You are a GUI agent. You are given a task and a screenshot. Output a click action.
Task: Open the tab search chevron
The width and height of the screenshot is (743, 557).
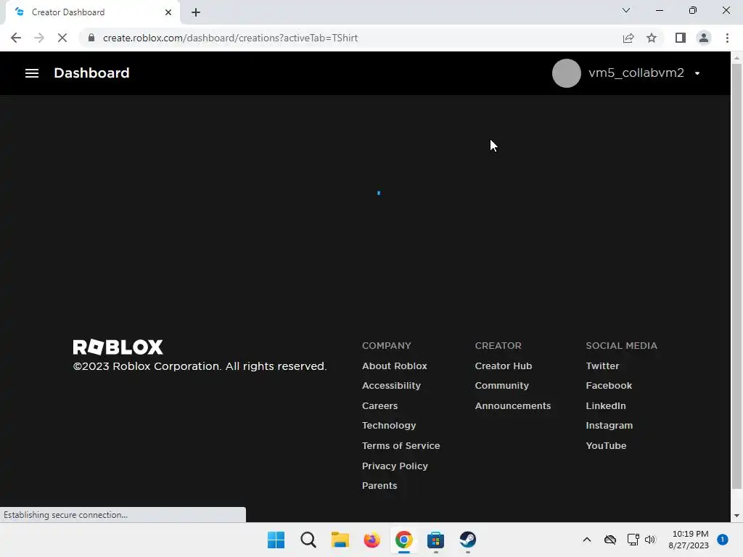click(x=626, y=10)
